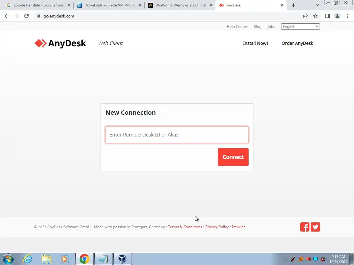Viewport: 354px width, 265px height.
Task: Toggle the browser side panel icon
Action: coord(327,16)
